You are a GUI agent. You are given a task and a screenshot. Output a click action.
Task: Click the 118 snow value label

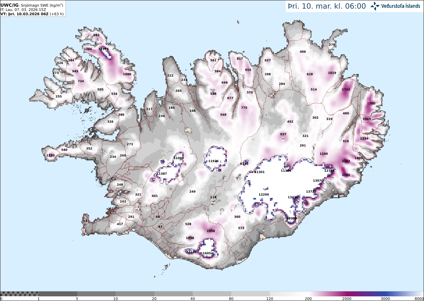pyautogui.click(x=213, y=197)
